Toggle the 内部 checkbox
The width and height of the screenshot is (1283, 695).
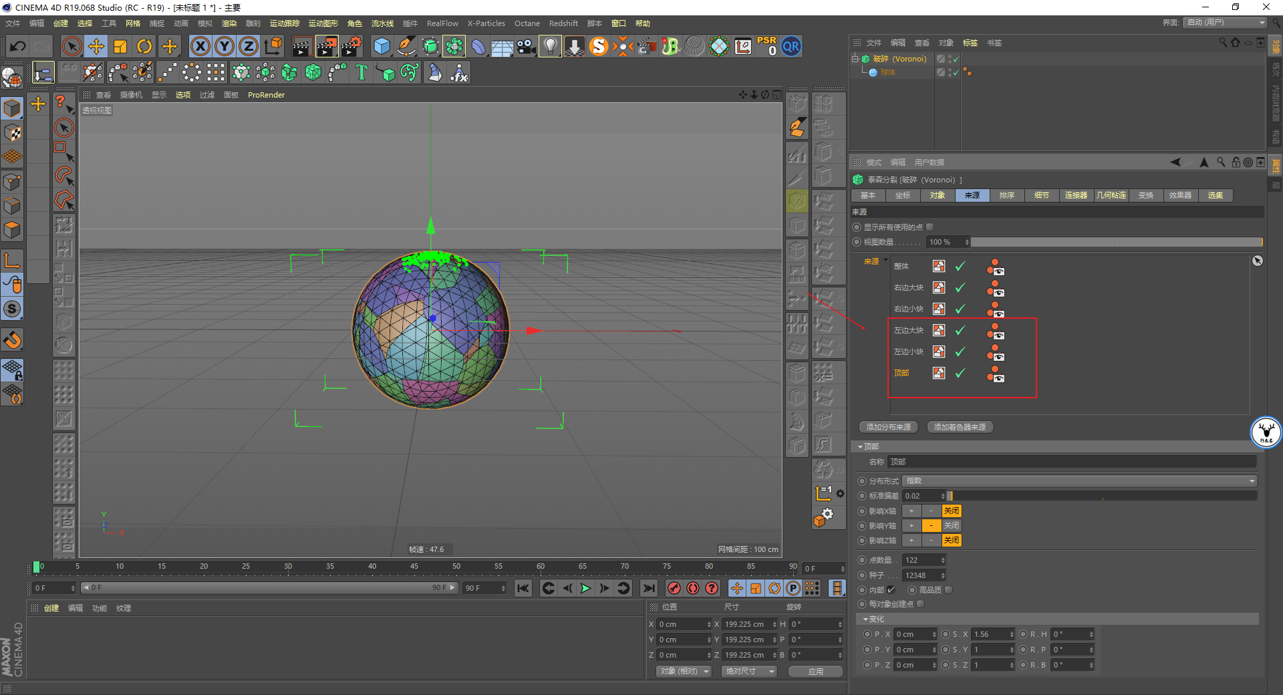point(891,590)
